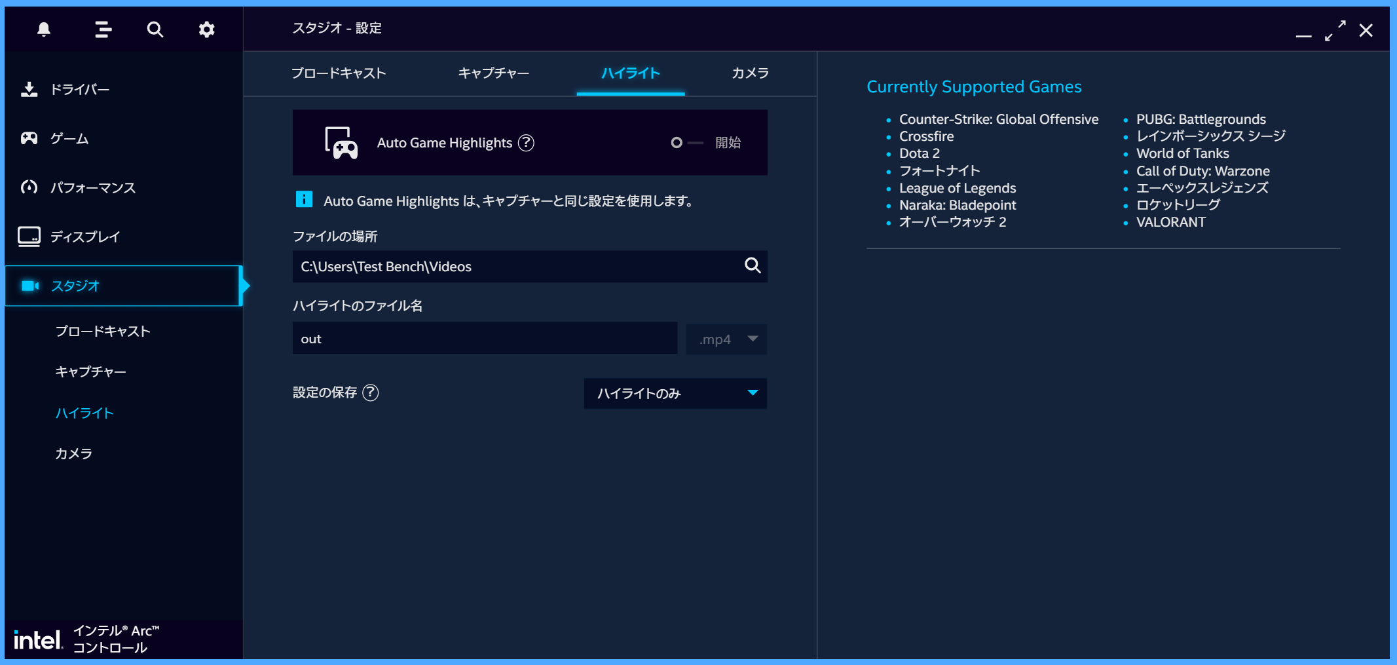The width and height of the screenshot is (1397, 665).
Task: Switch to the ブロードキャスト tab
Action: pos(339,73)
